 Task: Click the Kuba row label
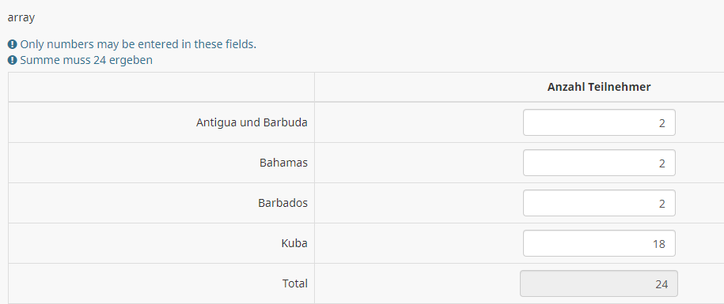pyautogui.click(x=294, y=243)
